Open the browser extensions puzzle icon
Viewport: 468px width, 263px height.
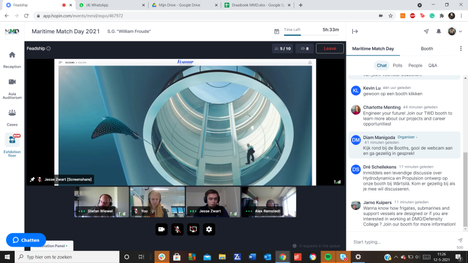click(442, 16)
